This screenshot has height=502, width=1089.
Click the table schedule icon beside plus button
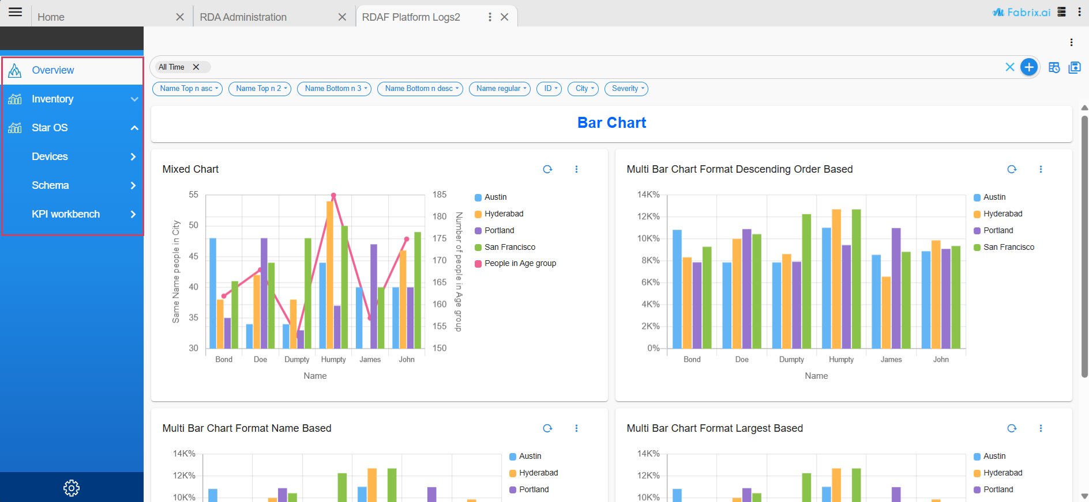tap(1054, 67)
